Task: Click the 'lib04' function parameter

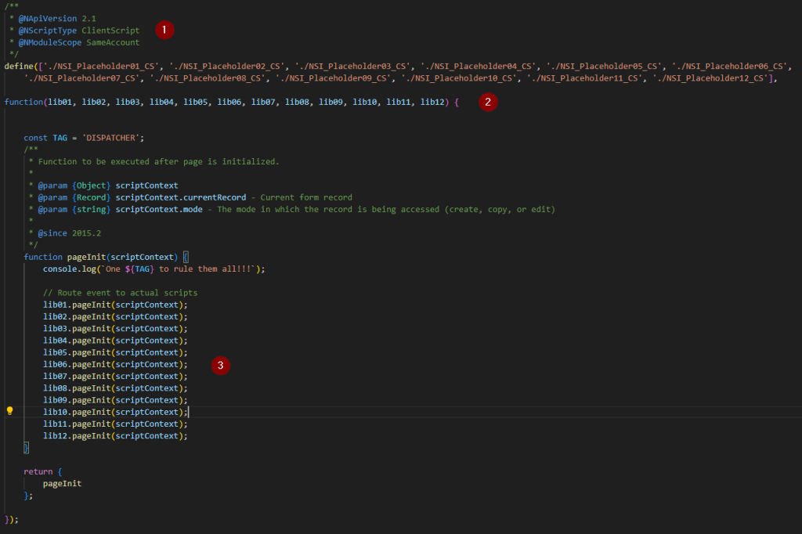Action: [161, 102]
